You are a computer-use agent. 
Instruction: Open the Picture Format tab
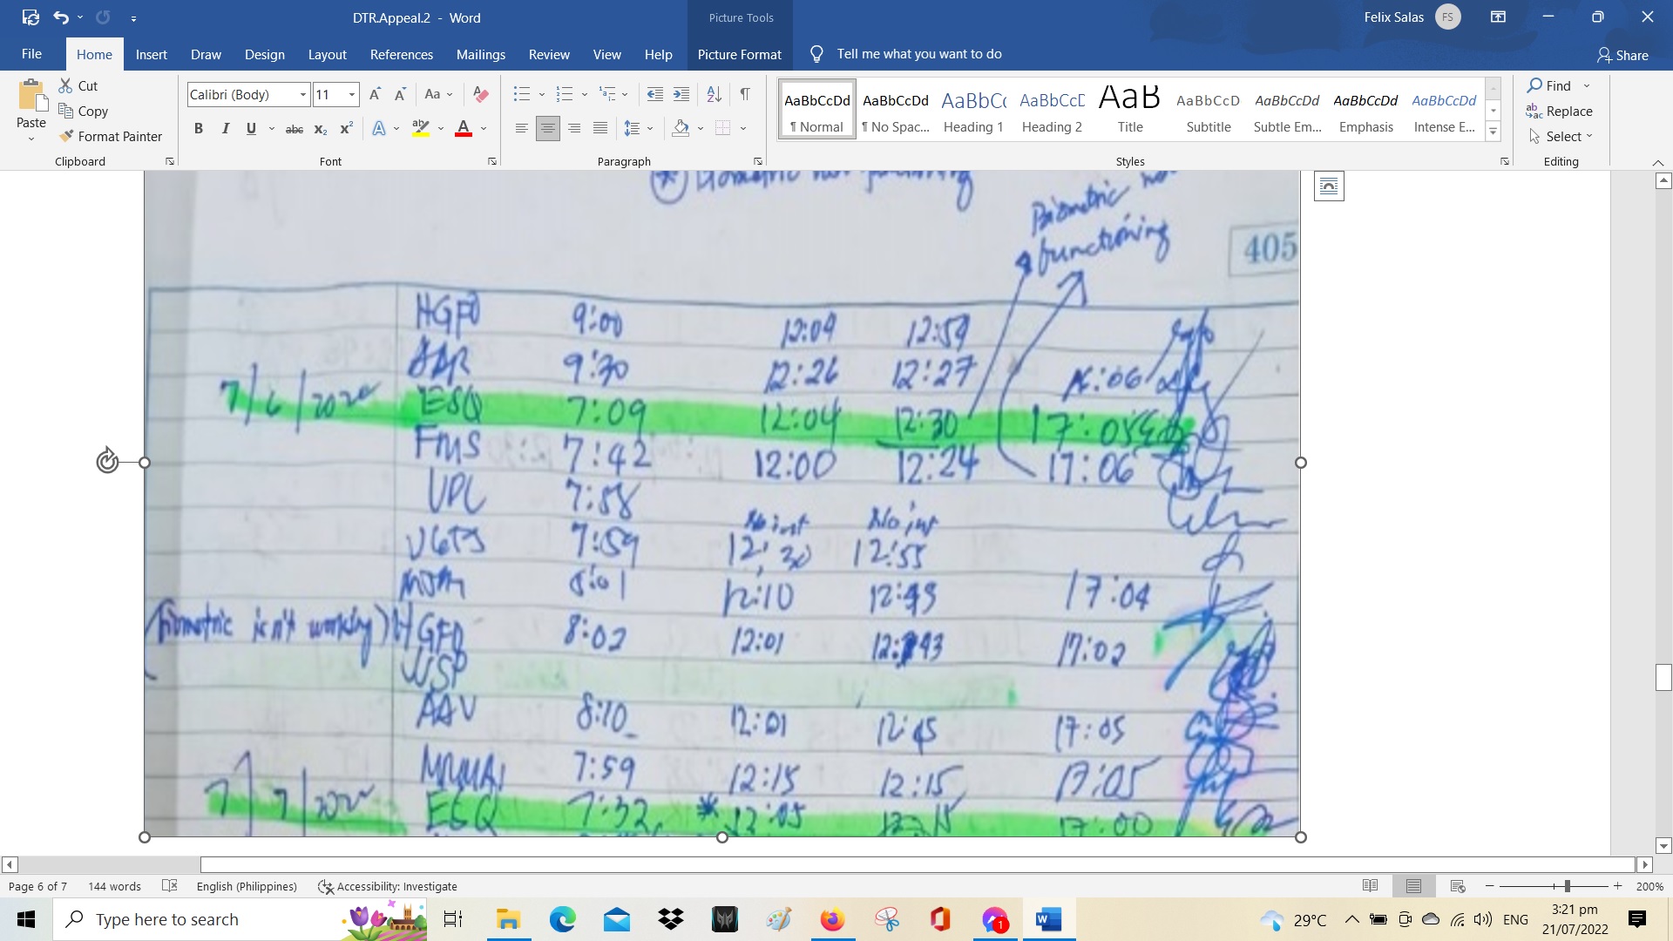739,54
